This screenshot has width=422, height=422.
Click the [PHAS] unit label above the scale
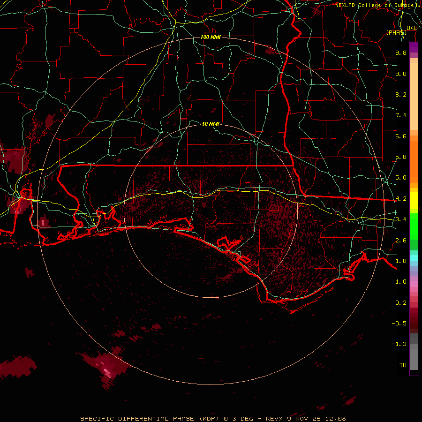coord(396,32)
